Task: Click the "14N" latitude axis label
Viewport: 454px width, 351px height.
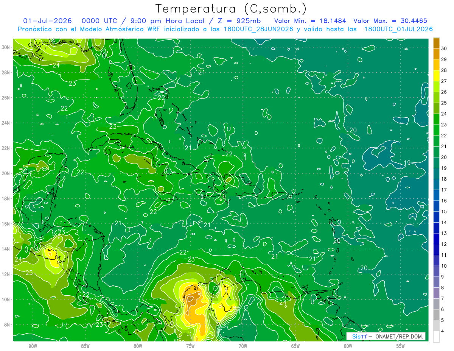Action: [x=6, y=249]
